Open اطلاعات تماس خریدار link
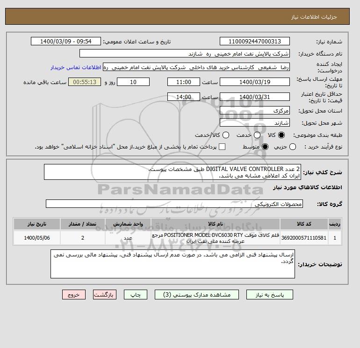The image size is (360, 348). pos(76,67)
